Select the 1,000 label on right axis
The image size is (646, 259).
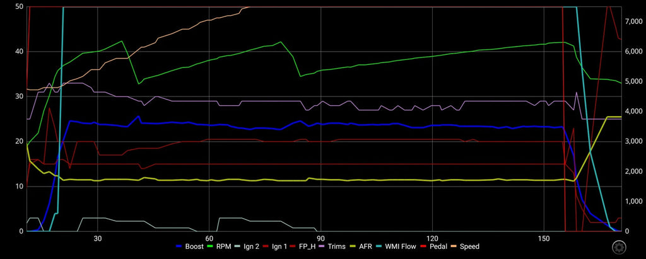634,202
